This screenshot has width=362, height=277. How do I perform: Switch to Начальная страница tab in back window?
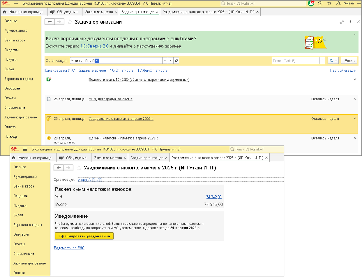point(24,12)
